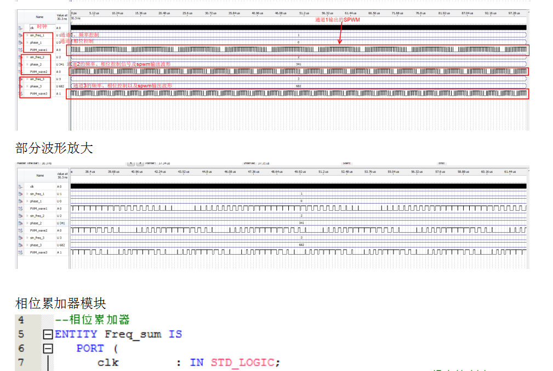This screenshot has height=371, width=553.
Task: Click the PWM_wave3 output icon in lower waveform
Action: [20, 252]
